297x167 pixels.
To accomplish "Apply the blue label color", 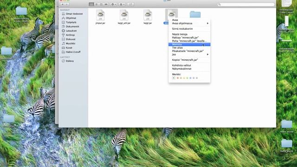I will 191,78.
